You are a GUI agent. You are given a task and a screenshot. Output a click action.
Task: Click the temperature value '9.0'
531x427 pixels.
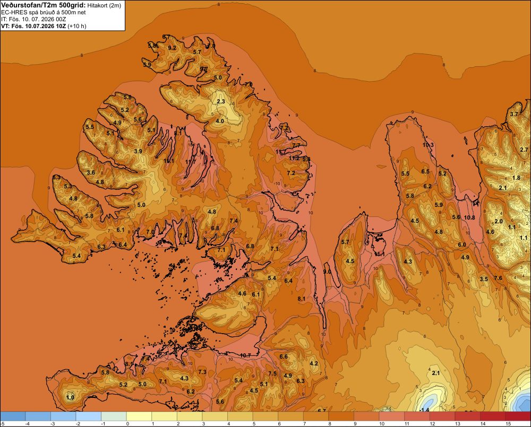pos(327,272)
